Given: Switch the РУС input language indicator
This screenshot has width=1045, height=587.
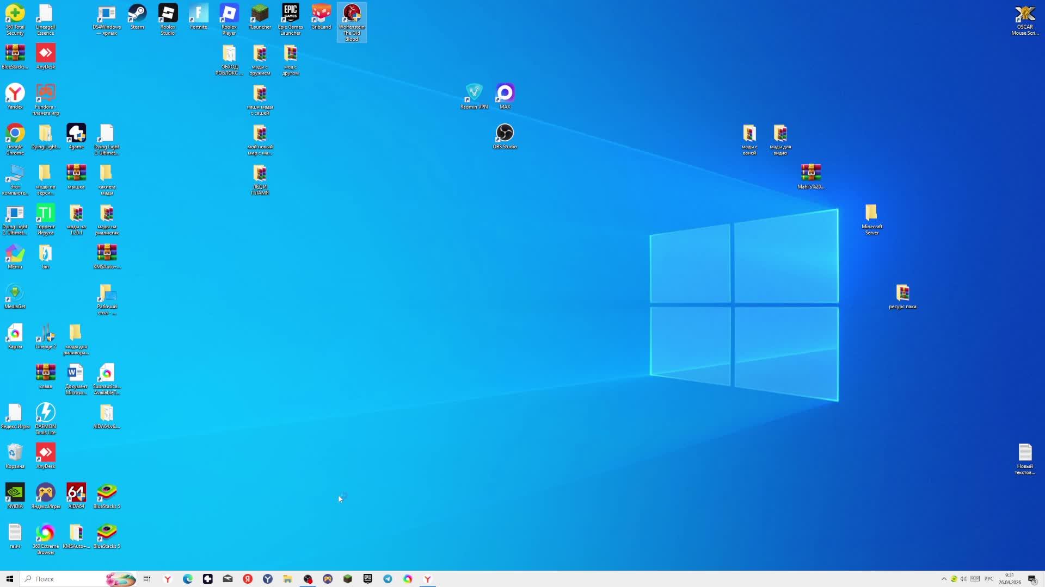Looking at the screenshot, I should pyautogui.click(x=989, y=579).
